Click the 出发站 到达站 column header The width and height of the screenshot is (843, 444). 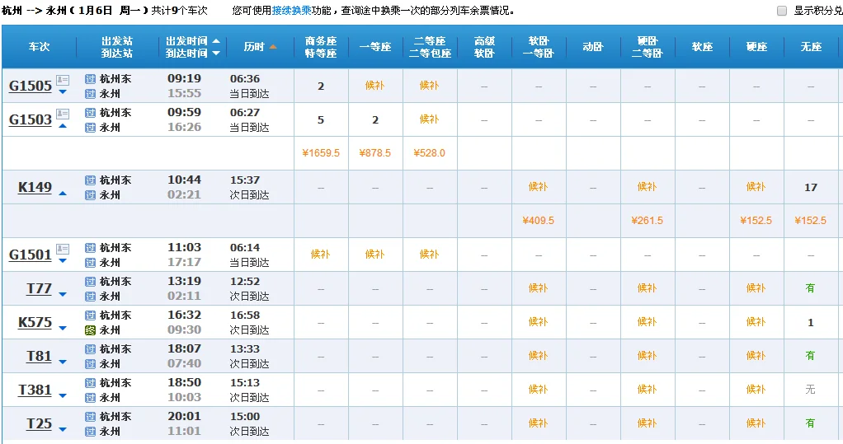(x=117, y=47)
